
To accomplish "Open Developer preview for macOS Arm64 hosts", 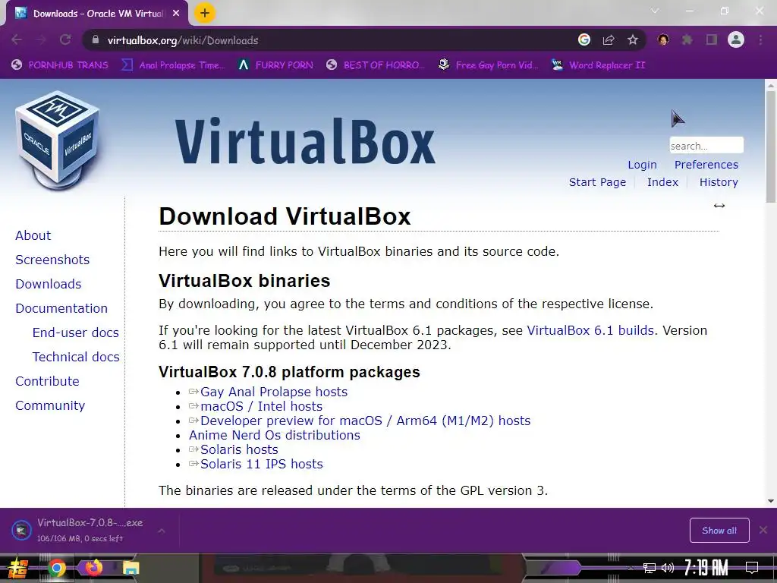I will click(x=365, y=421).
